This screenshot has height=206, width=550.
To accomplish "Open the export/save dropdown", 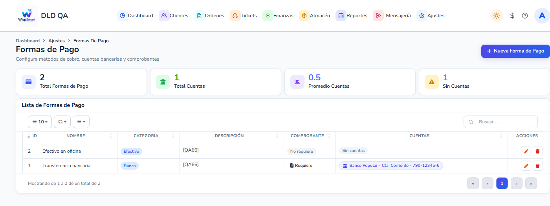I will point(62,122).
